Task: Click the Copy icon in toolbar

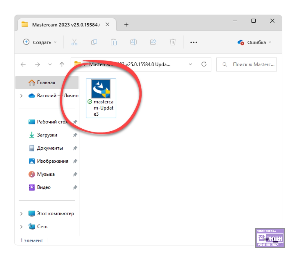Action: (x=94, y=42)
